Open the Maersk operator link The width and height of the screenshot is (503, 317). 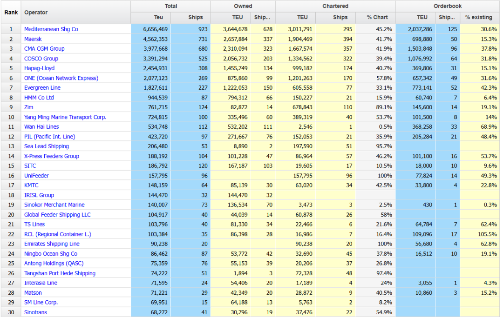point(33,39)
